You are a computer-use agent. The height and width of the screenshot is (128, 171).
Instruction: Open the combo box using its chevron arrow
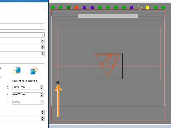pyautogui.click(x=43, y=35)
